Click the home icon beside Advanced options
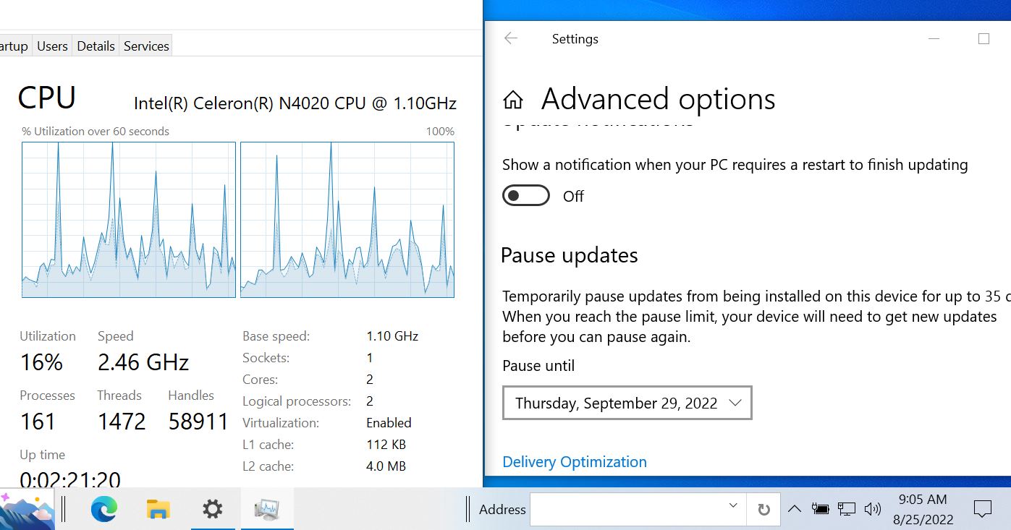Image resolution: width=1011 pixels, height=530 pixels. tap(513, 100)
